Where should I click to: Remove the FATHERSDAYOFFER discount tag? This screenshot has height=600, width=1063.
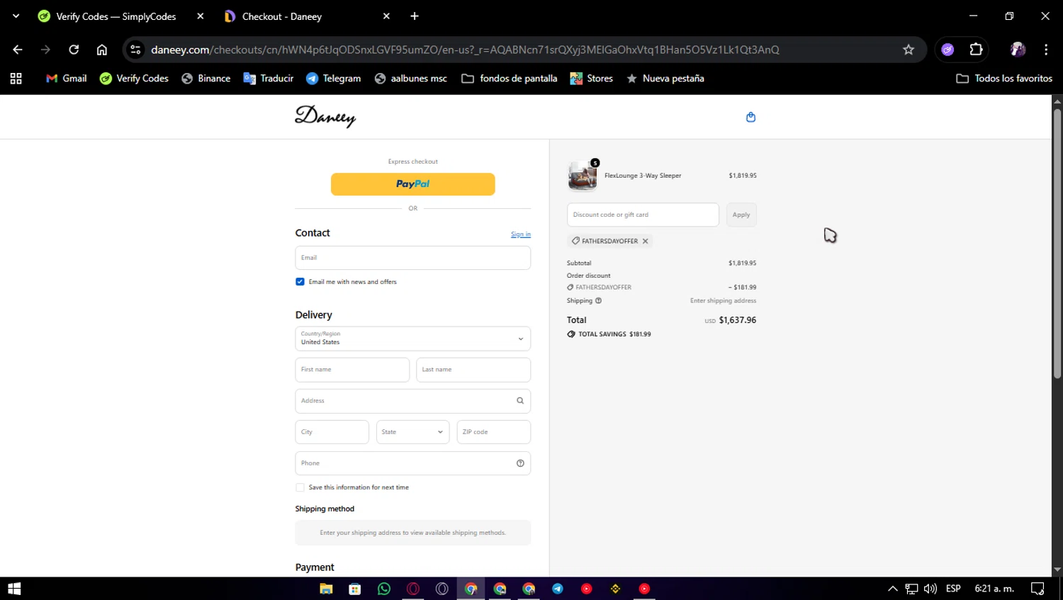tap(645, 241)
